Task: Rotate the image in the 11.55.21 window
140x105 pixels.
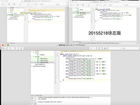Action: [x=99, y=48]
